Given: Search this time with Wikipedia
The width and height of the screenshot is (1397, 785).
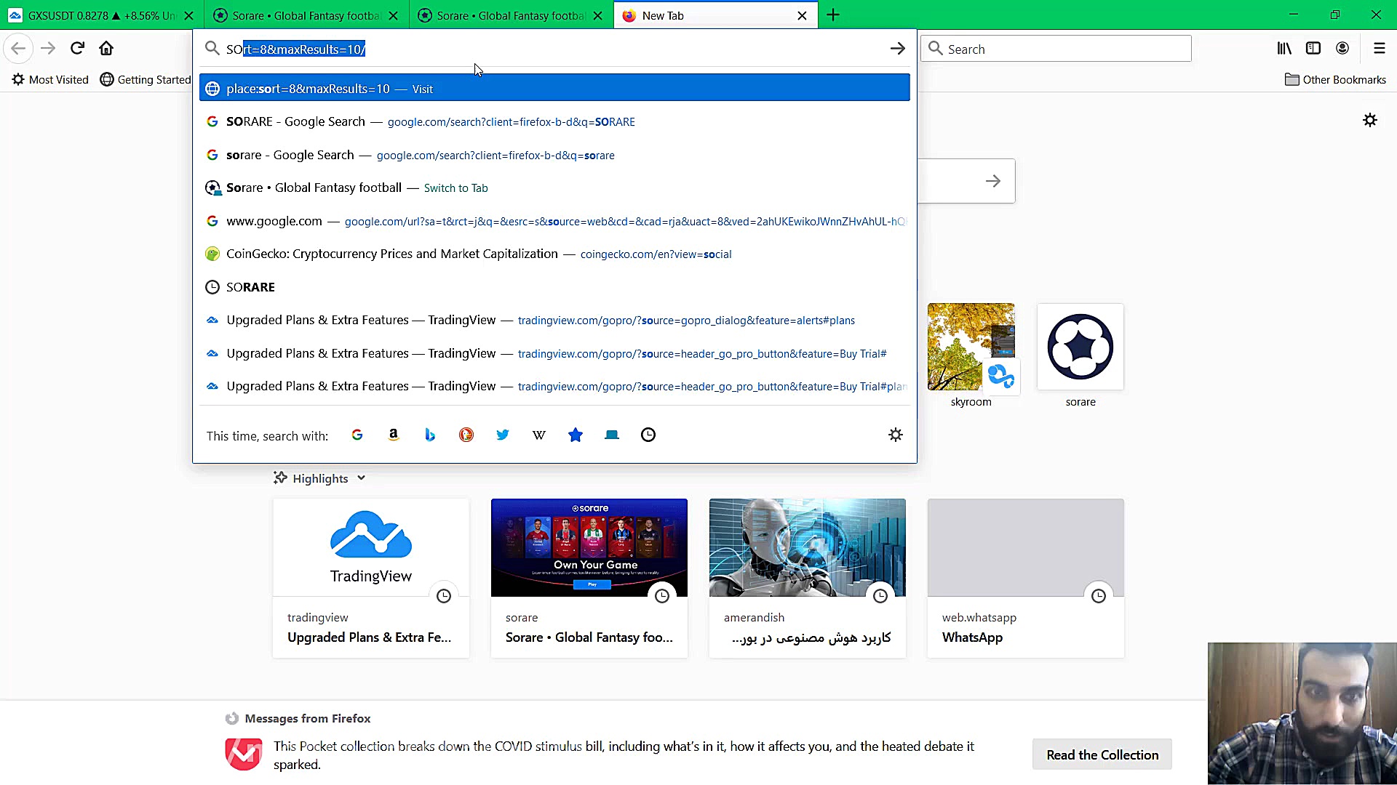Looking at the screenshot, I should tap(539, 435).
